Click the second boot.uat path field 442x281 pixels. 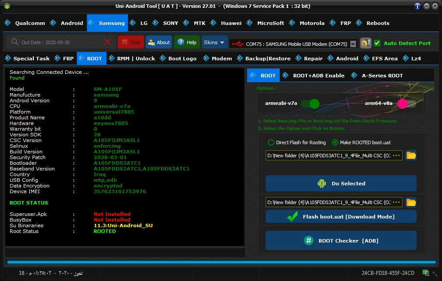tap(334, 202)
